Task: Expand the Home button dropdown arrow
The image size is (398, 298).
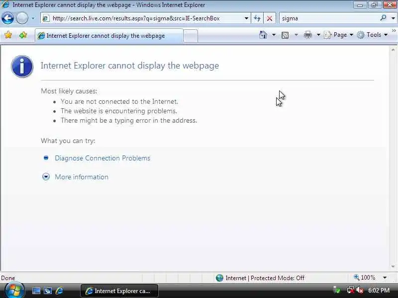Action: point(274,35)
